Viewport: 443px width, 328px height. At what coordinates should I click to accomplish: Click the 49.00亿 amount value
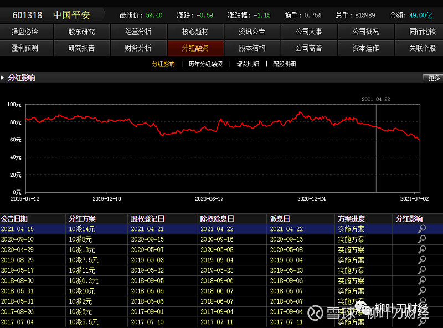tap(421, 16)
